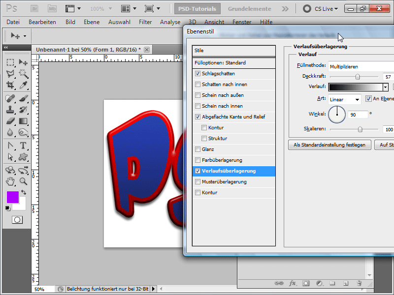Viewport: 394px width, 295px height.
Task: Select the Clone Stamp tool
Action: tap(10, 110)
